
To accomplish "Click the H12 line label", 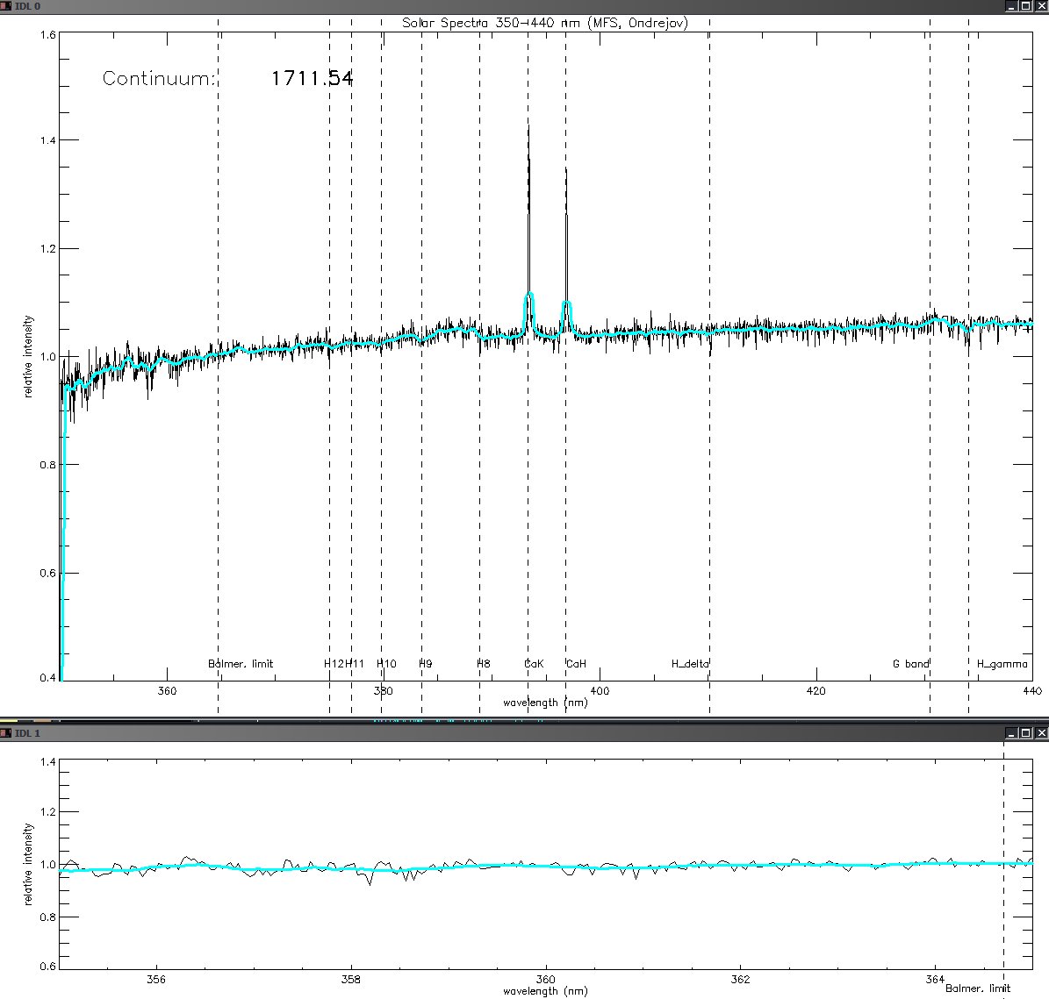I will pyautogui.click(x=334, y=664).
